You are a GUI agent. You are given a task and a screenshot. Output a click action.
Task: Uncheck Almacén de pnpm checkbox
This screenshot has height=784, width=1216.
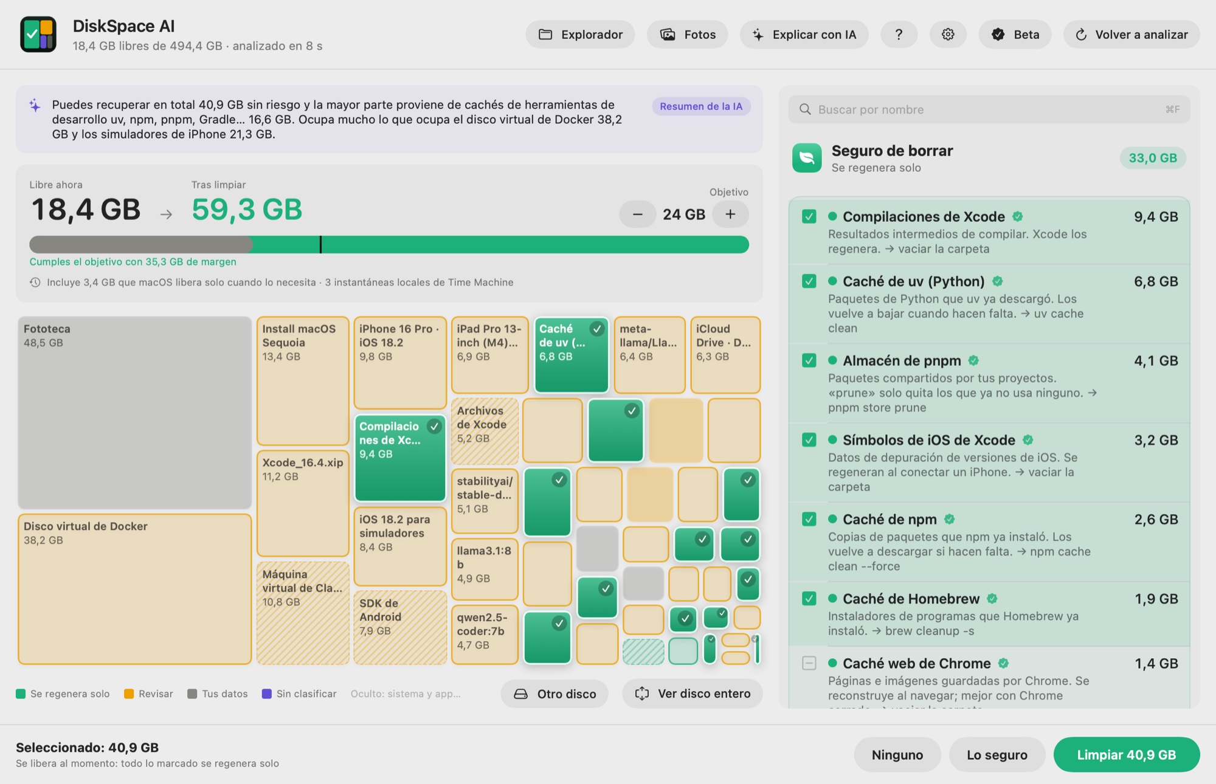pyautogui.click(x=809, y=360)
